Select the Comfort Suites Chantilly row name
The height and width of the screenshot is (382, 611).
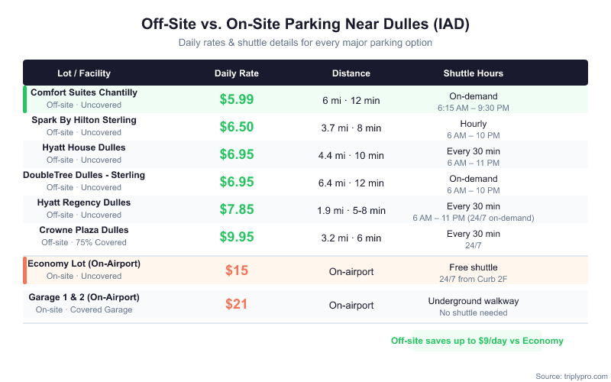pyautogui.click(x=84, y=92)
